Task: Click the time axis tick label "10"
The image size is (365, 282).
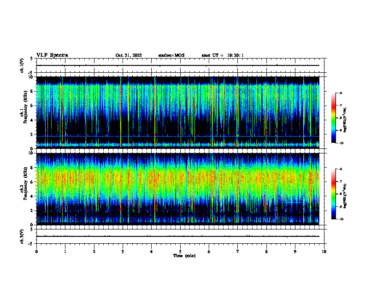Action: [324, 252]
